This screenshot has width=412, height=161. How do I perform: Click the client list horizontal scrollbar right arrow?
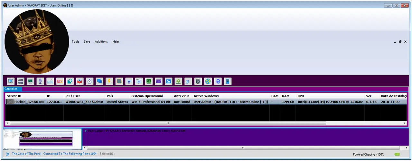pyautogui.click(x=405, y=123)
